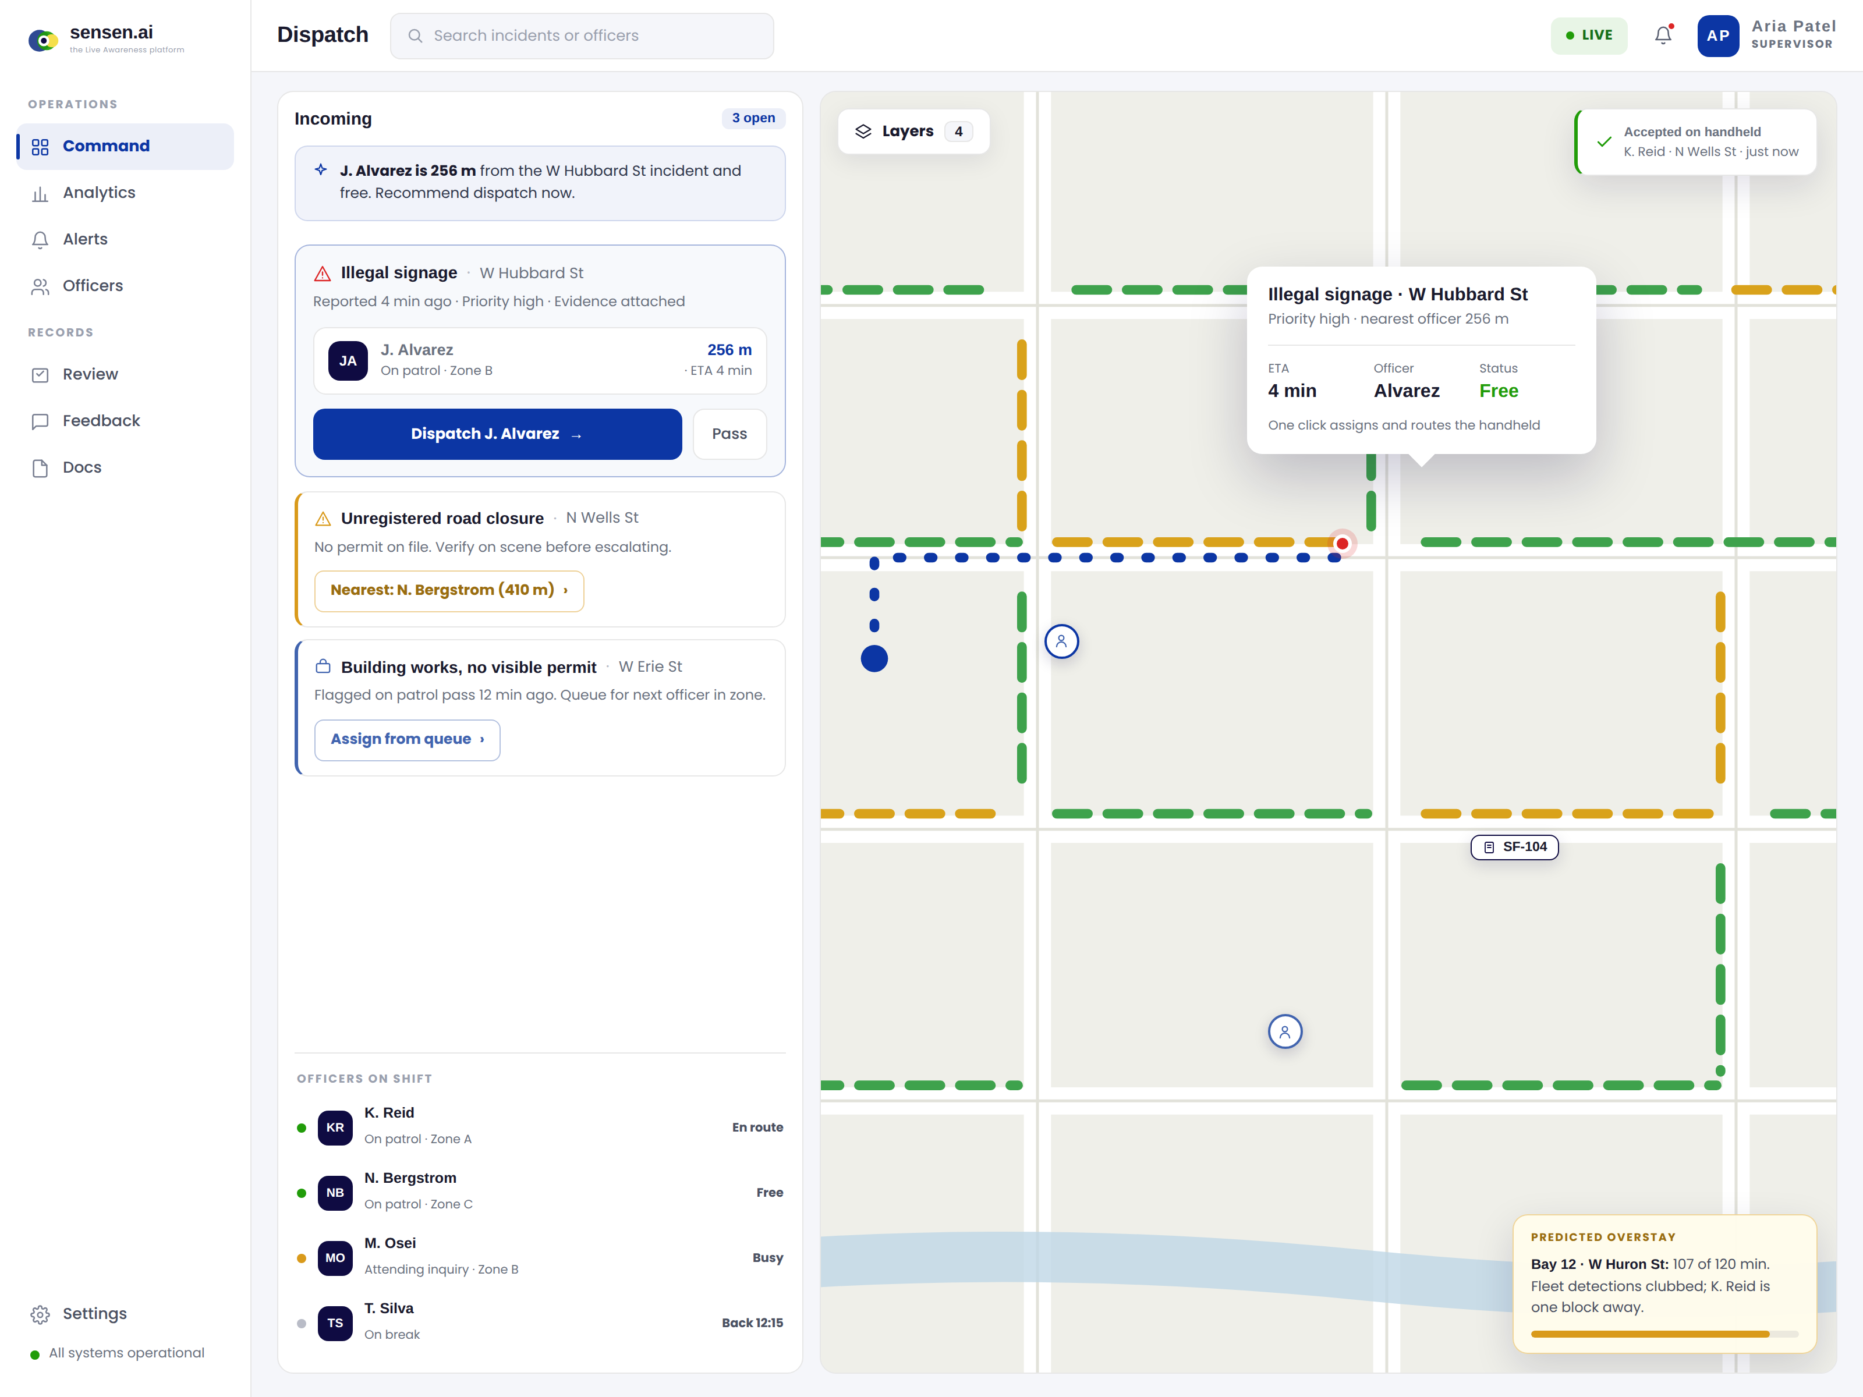Viewport: 1863px width, 1397px height.
Task: Click the NB officer avatar
Action: coord(335,1192)
